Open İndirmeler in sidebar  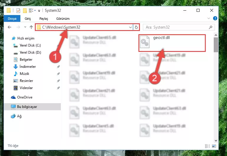coord(28,67)
